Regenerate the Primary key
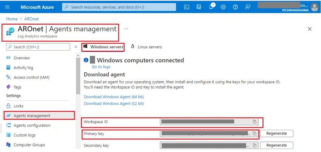This screenshot has width=321, height=152. pyautogui.click(x=276, y=134)
